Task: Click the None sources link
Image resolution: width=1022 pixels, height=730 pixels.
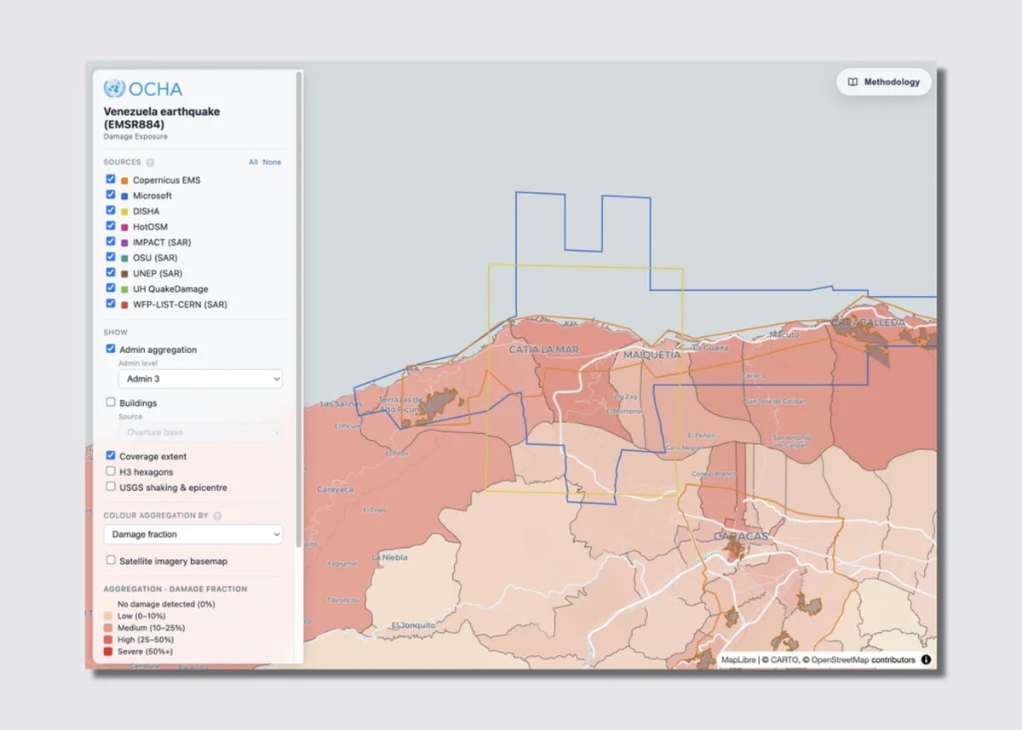Action: (x=272, y=163)
